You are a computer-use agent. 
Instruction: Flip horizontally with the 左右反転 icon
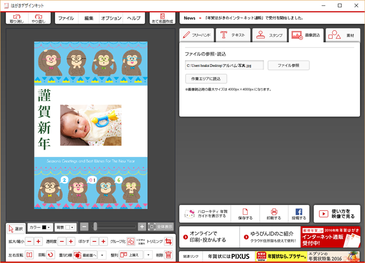point(29,255)
